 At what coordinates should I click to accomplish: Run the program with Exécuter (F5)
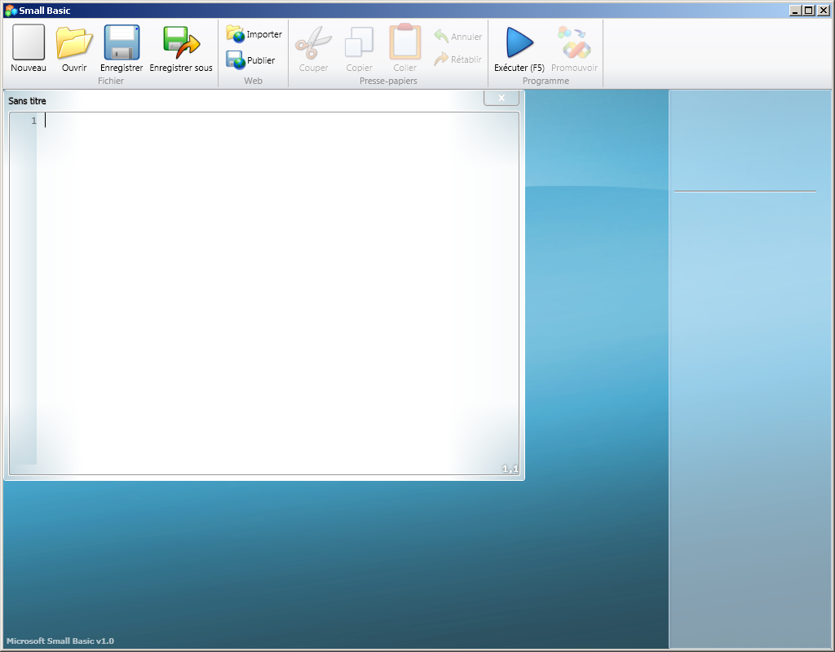coord(519,48)
